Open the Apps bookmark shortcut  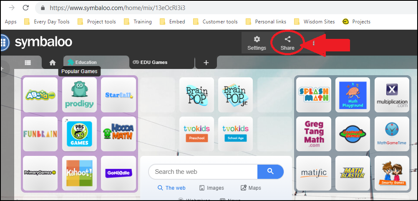tap(11, 22)
